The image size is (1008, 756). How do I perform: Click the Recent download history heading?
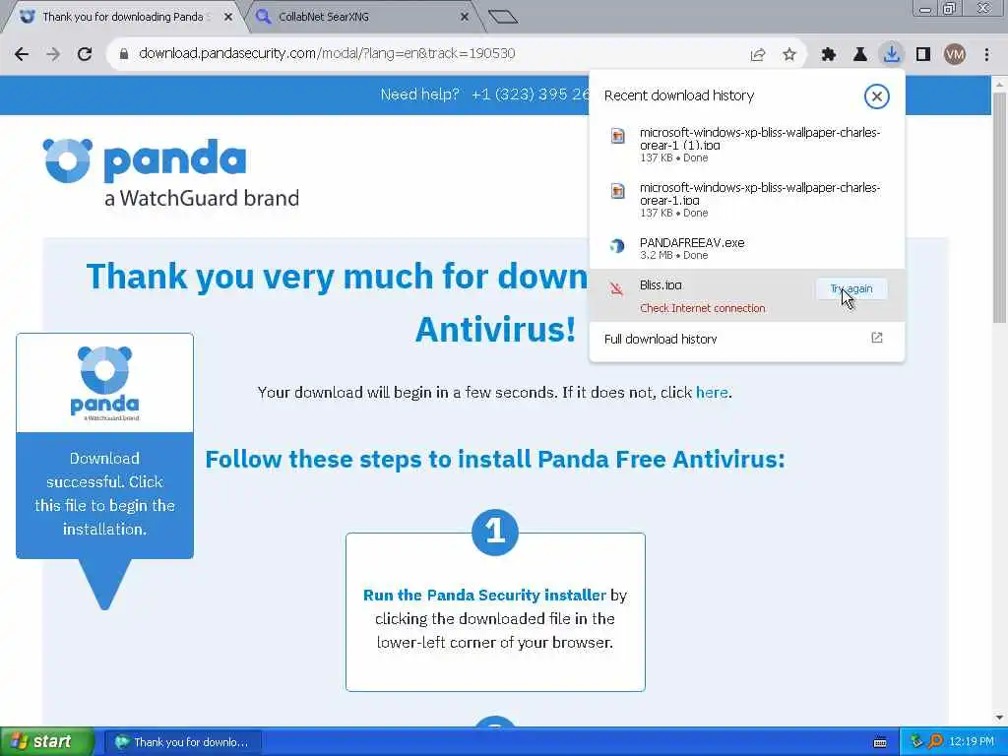click(x=679, y=95)
